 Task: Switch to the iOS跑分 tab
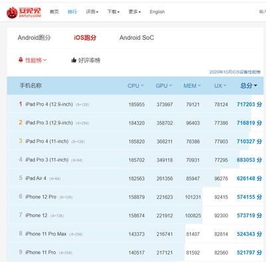(x=85, y=38)
